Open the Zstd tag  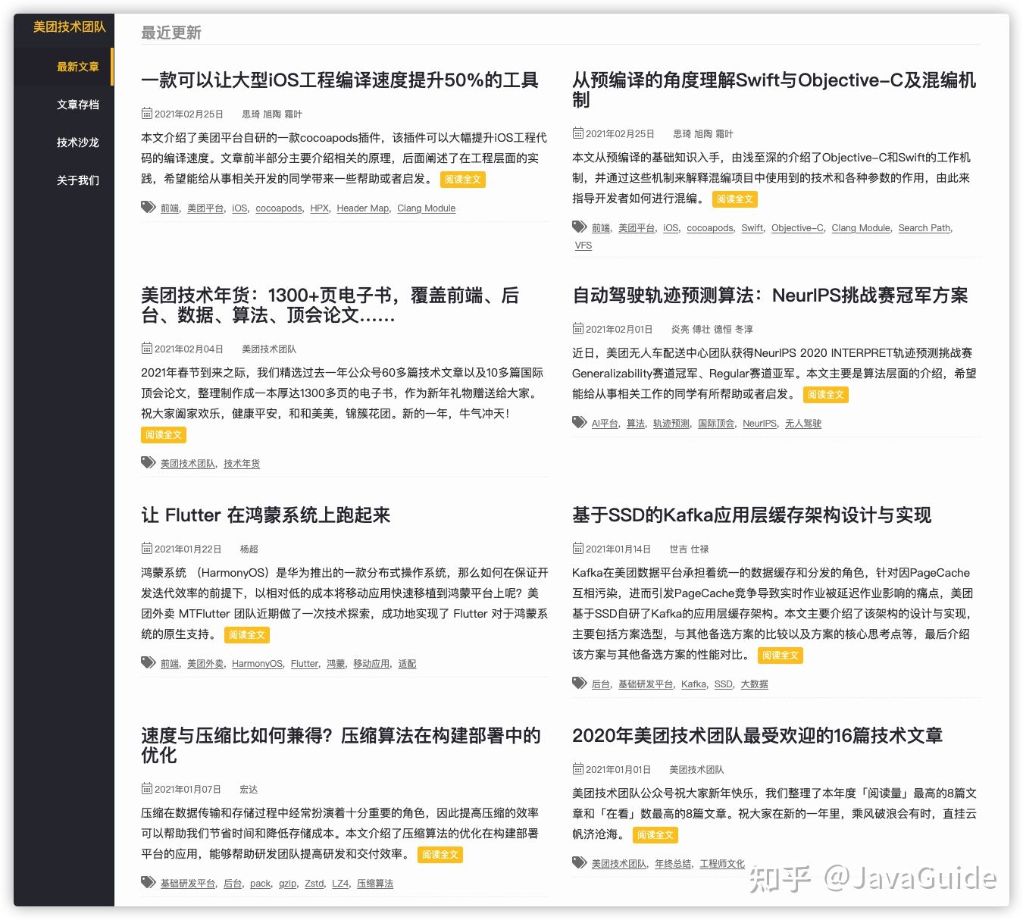point(314,884)
